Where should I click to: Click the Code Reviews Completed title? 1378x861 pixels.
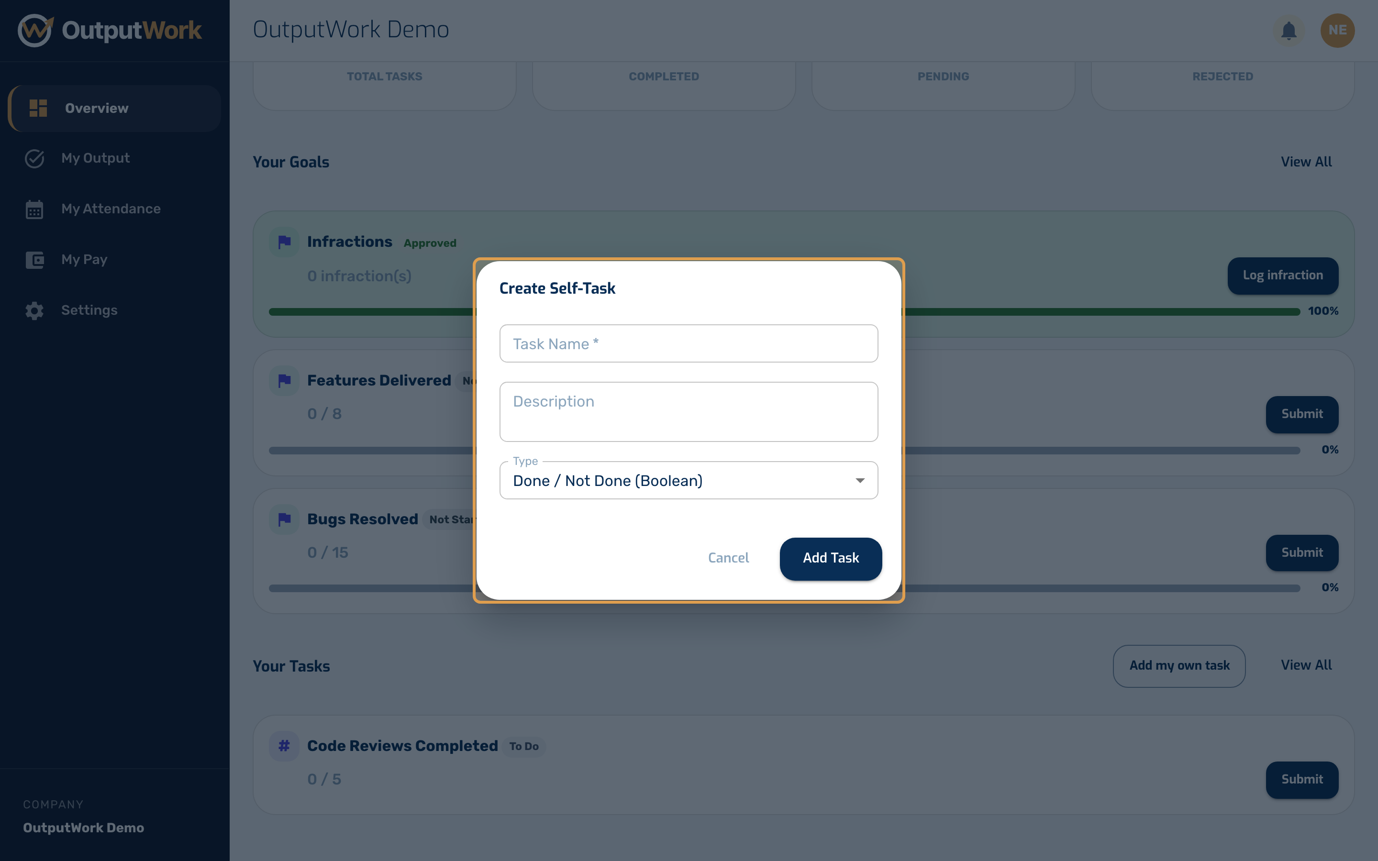coord(402,746)
